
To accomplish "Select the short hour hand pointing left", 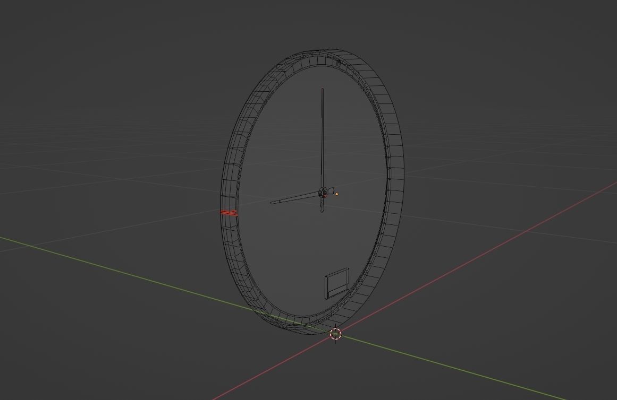I will coord(295,198).
